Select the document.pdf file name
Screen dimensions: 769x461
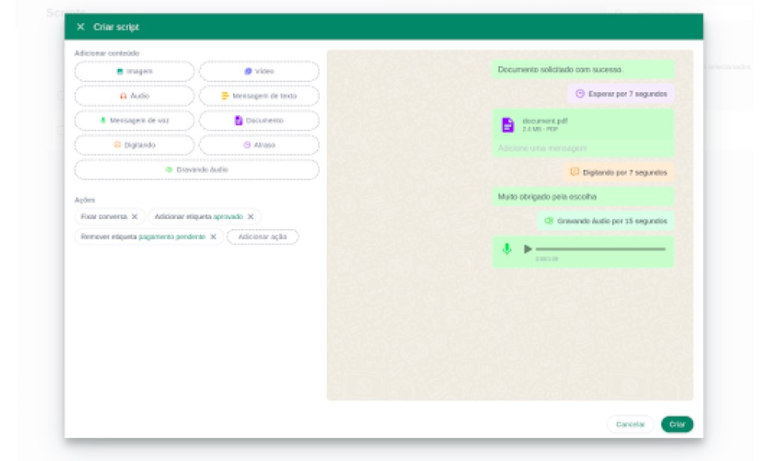545,121
